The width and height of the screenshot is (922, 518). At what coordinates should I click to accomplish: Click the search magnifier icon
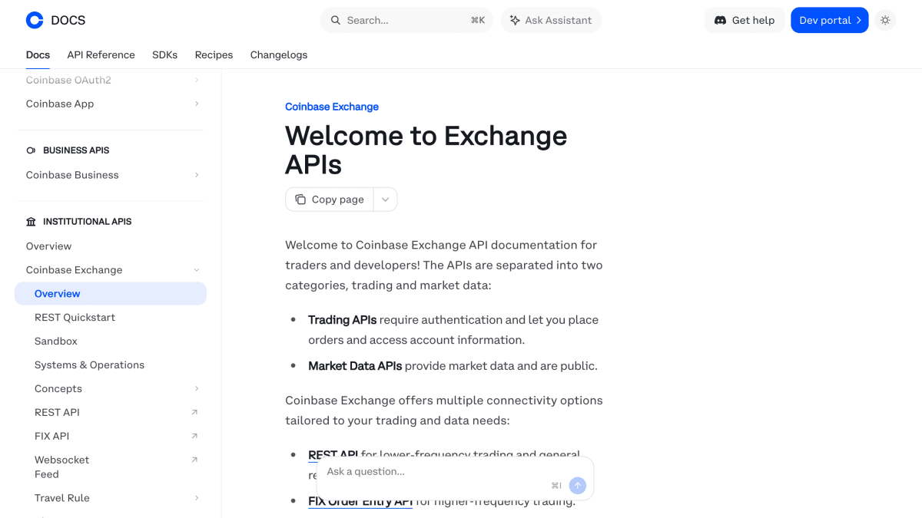click(336, 20)
